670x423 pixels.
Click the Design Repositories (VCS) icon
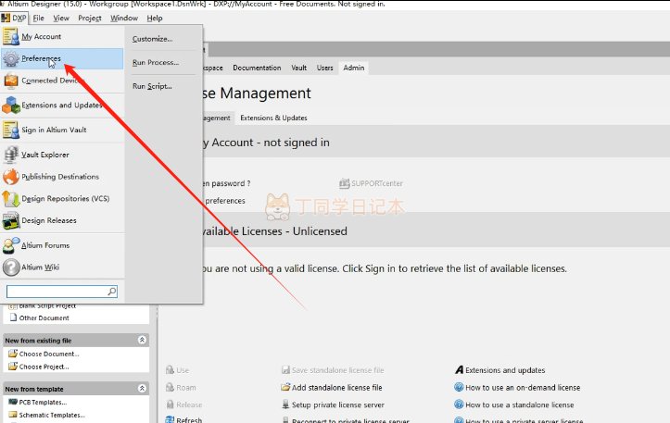[x=11, y=198]
